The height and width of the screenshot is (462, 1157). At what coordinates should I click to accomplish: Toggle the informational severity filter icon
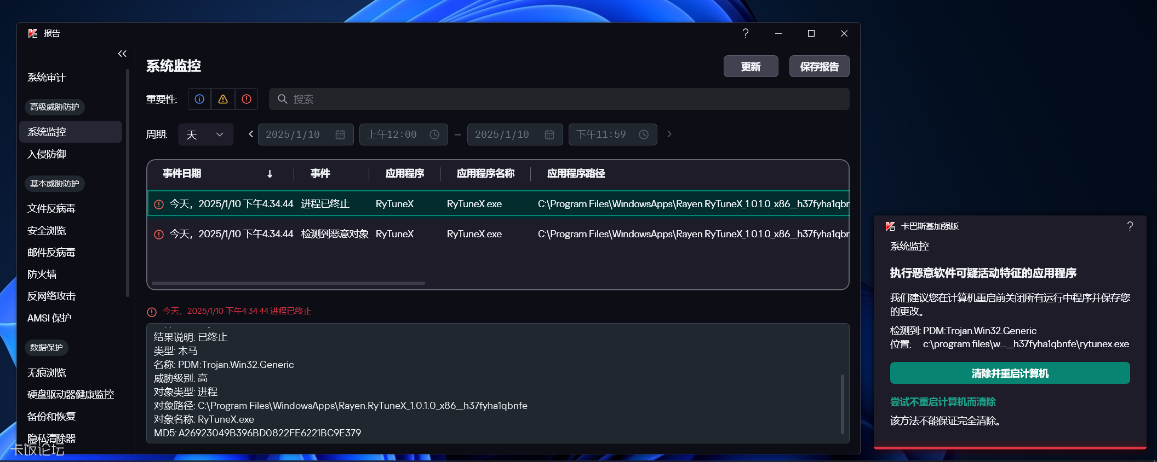point(199,99)
